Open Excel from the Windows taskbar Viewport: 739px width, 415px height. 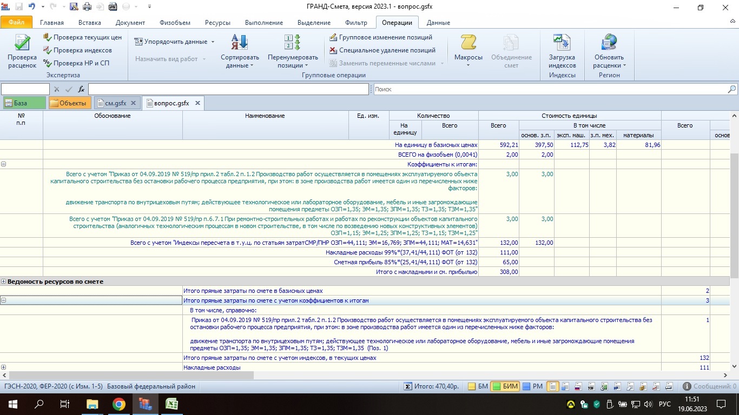(172, 404)
